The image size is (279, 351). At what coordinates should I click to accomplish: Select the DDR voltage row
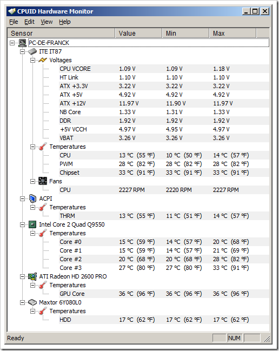[164, 121]
